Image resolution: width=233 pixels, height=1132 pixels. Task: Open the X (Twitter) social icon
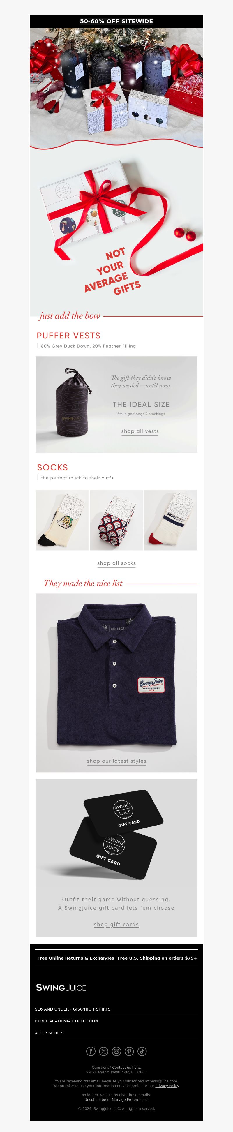[x=104, y=1051]
